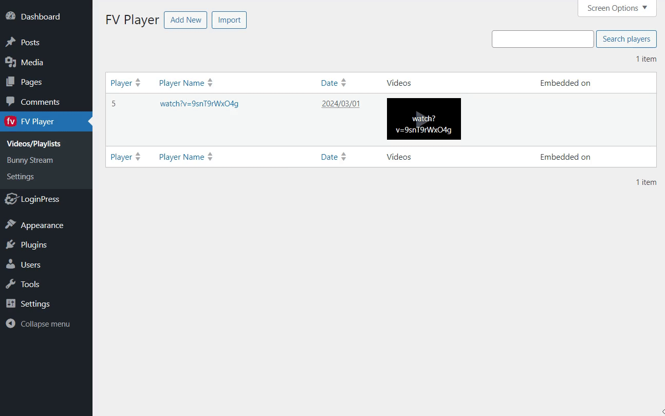The height and width of the screenshot is (416, 665).
Task: Click the Tools wrench icon
Action: [x=10, y=284]
